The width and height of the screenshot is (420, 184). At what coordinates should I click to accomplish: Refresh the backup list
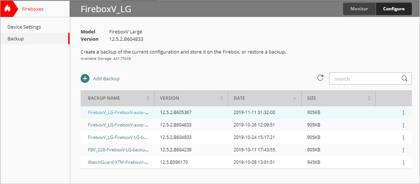(320, 78)
